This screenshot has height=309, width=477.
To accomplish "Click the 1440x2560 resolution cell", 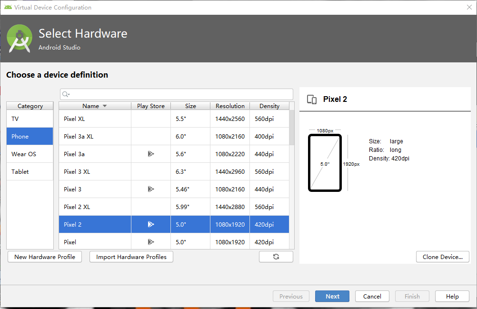I will pos(230,119).
